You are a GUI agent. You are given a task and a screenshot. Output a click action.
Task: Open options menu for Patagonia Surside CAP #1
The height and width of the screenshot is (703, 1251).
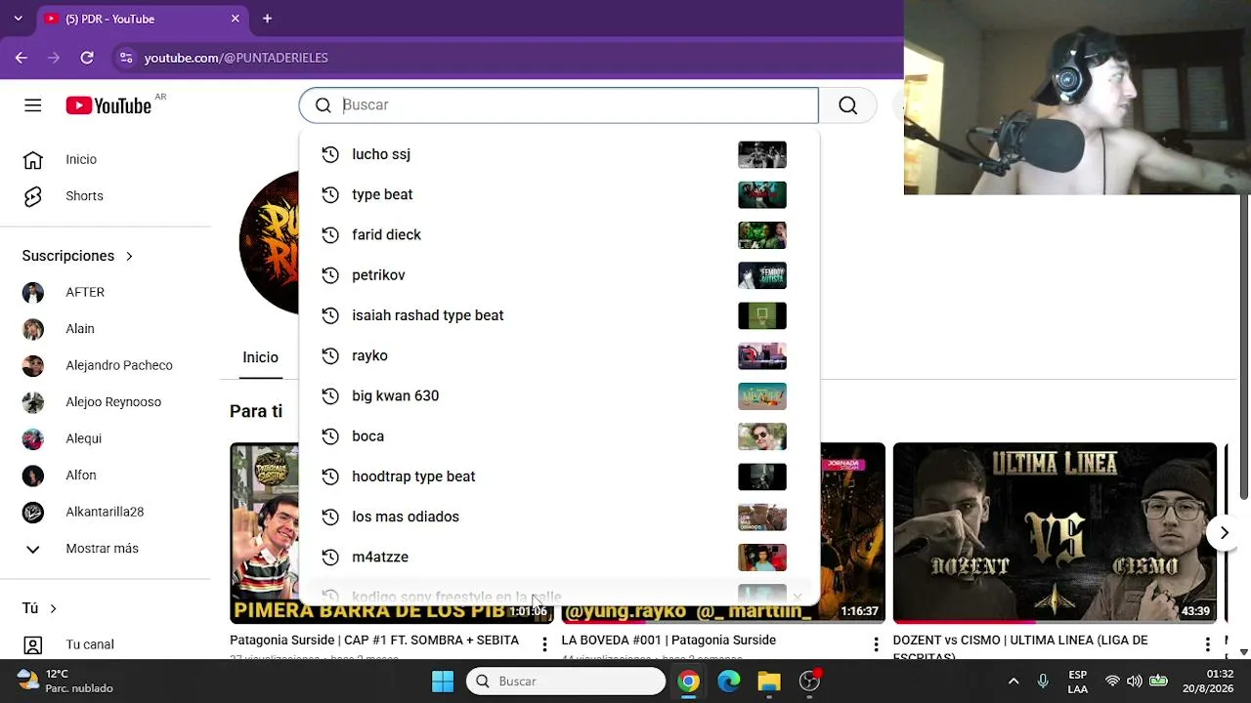click(x=544, y=644)
